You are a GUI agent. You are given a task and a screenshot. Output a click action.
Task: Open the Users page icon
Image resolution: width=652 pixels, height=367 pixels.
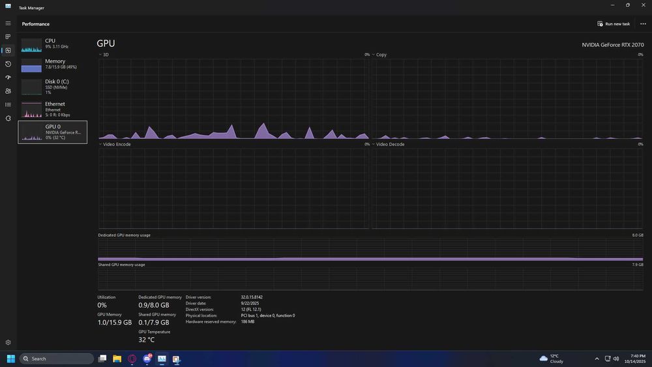pyautogui.click(x=8, y=91)
